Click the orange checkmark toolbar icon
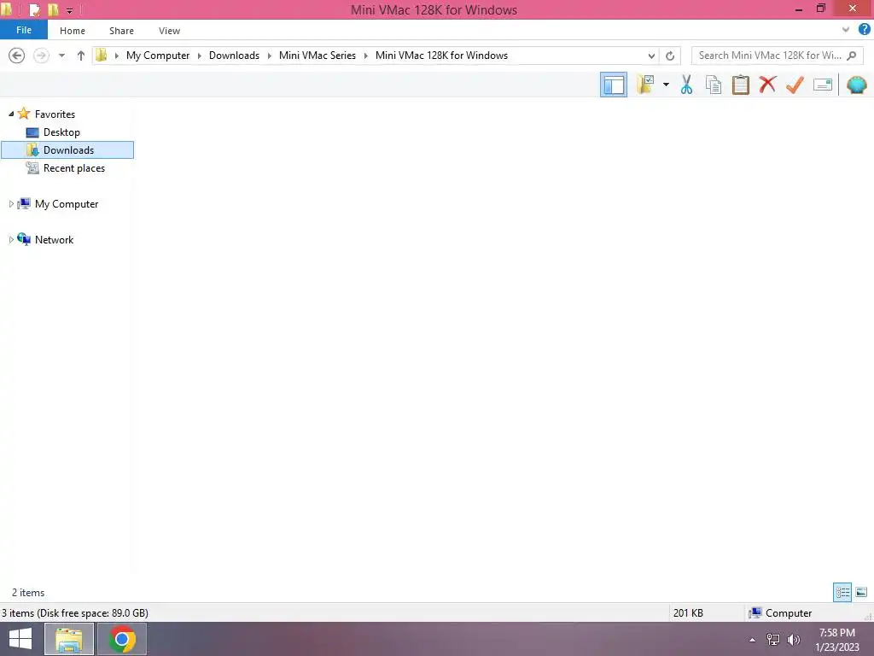The image size is (874, 656). (795, 85)
